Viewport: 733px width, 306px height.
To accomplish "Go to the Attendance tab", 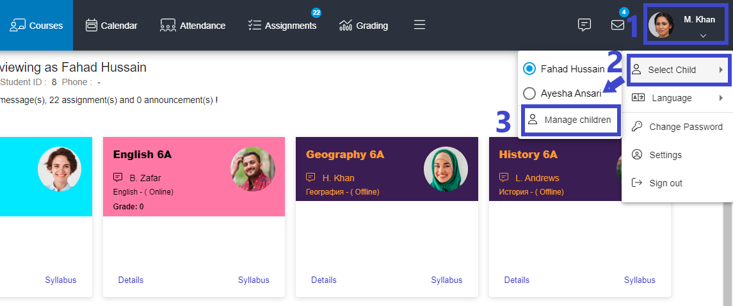I will click(193, 25).
